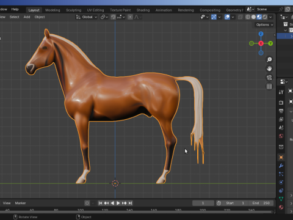Open the Physics properties tab

pyautogui.click(x=281, y=182)
